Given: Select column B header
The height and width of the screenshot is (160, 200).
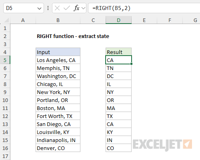Looking at the screenshot, I should [x=58, y=20].
